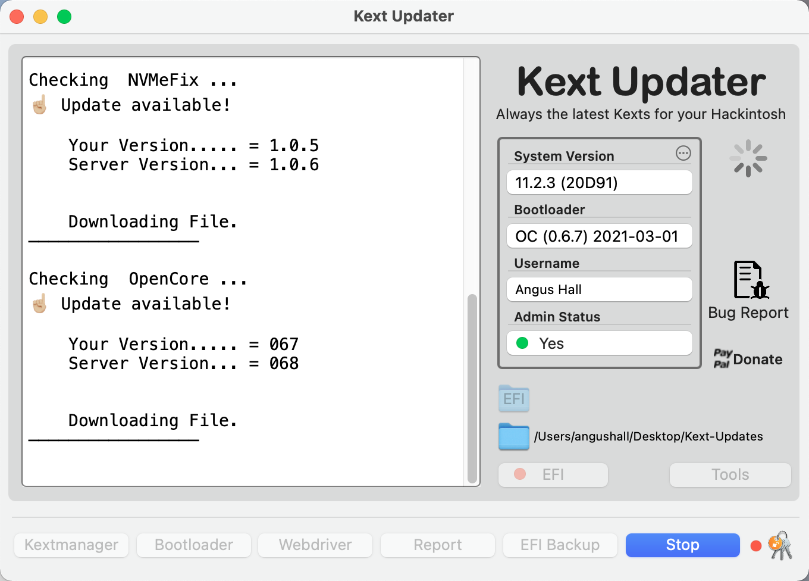
Task: Select the Username field Angus Hall
Action: 600,289
